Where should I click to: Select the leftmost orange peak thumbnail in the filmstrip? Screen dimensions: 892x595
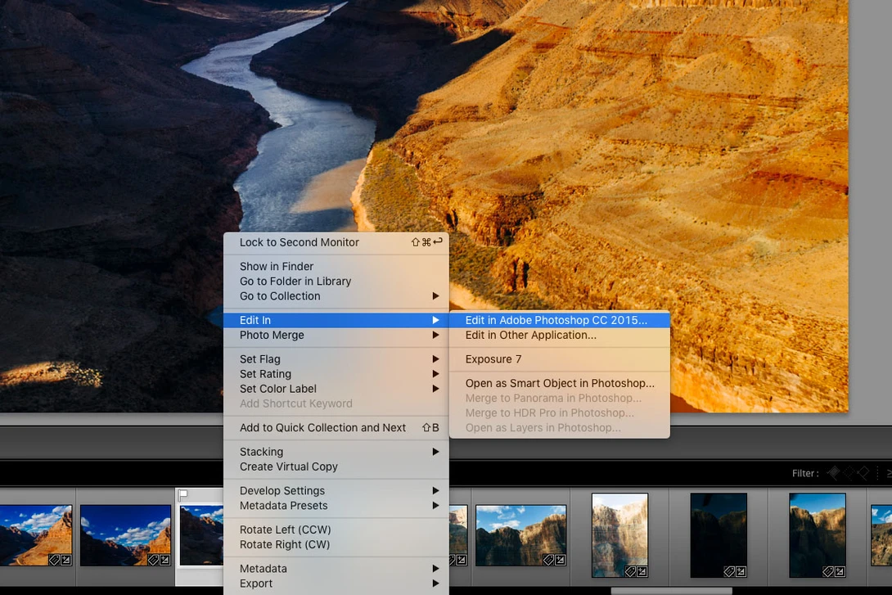(36, 535)
